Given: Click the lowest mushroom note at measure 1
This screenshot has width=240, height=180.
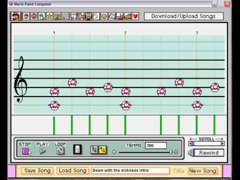Looking at the screenshot, I should tap(54, 105).
